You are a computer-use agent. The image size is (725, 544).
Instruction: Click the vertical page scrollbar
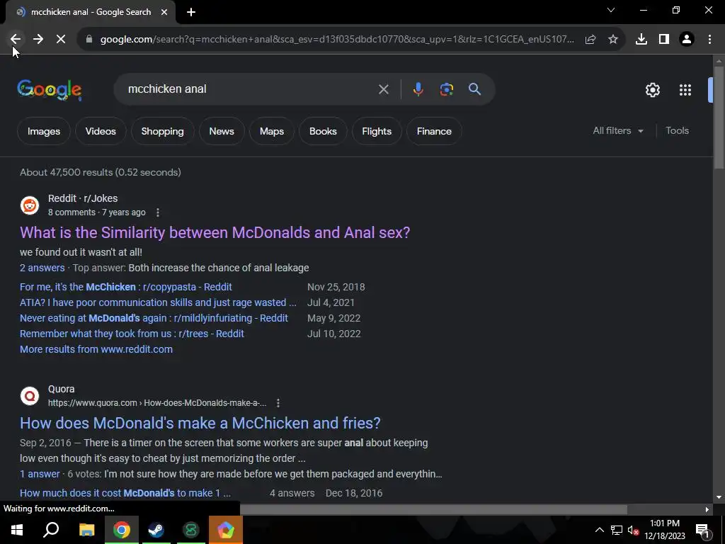point(719,118)
